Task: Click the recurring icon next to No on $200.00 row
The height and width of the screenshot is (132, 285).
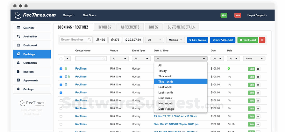Action: pyautogui.click(x=233, y=124)
